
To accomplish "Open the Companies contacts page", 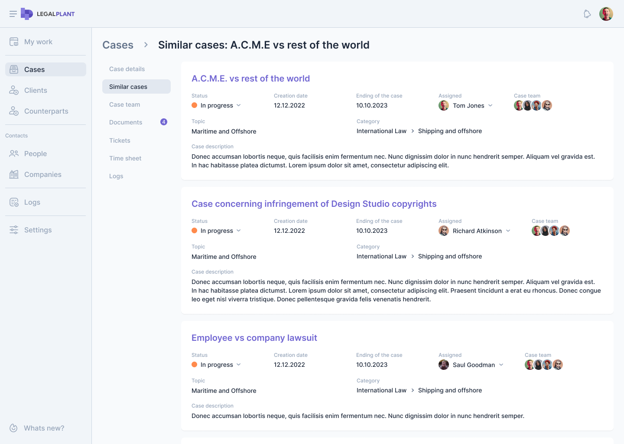I will click(42, 174).
